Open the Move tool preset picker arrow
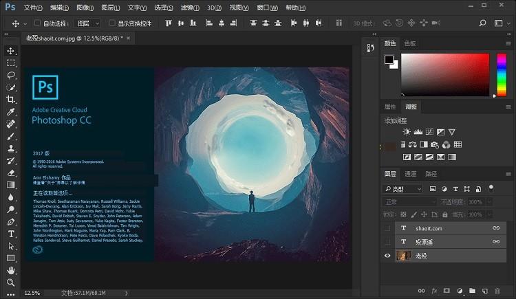The height and width of the screenshot is (299, 516). 25,23
